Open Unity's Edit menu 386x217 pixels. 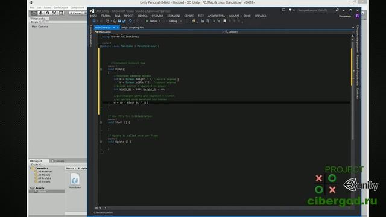tap(39, 8)
